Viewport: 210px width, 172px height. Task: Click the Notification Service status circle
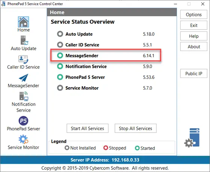tap(60, 66)
